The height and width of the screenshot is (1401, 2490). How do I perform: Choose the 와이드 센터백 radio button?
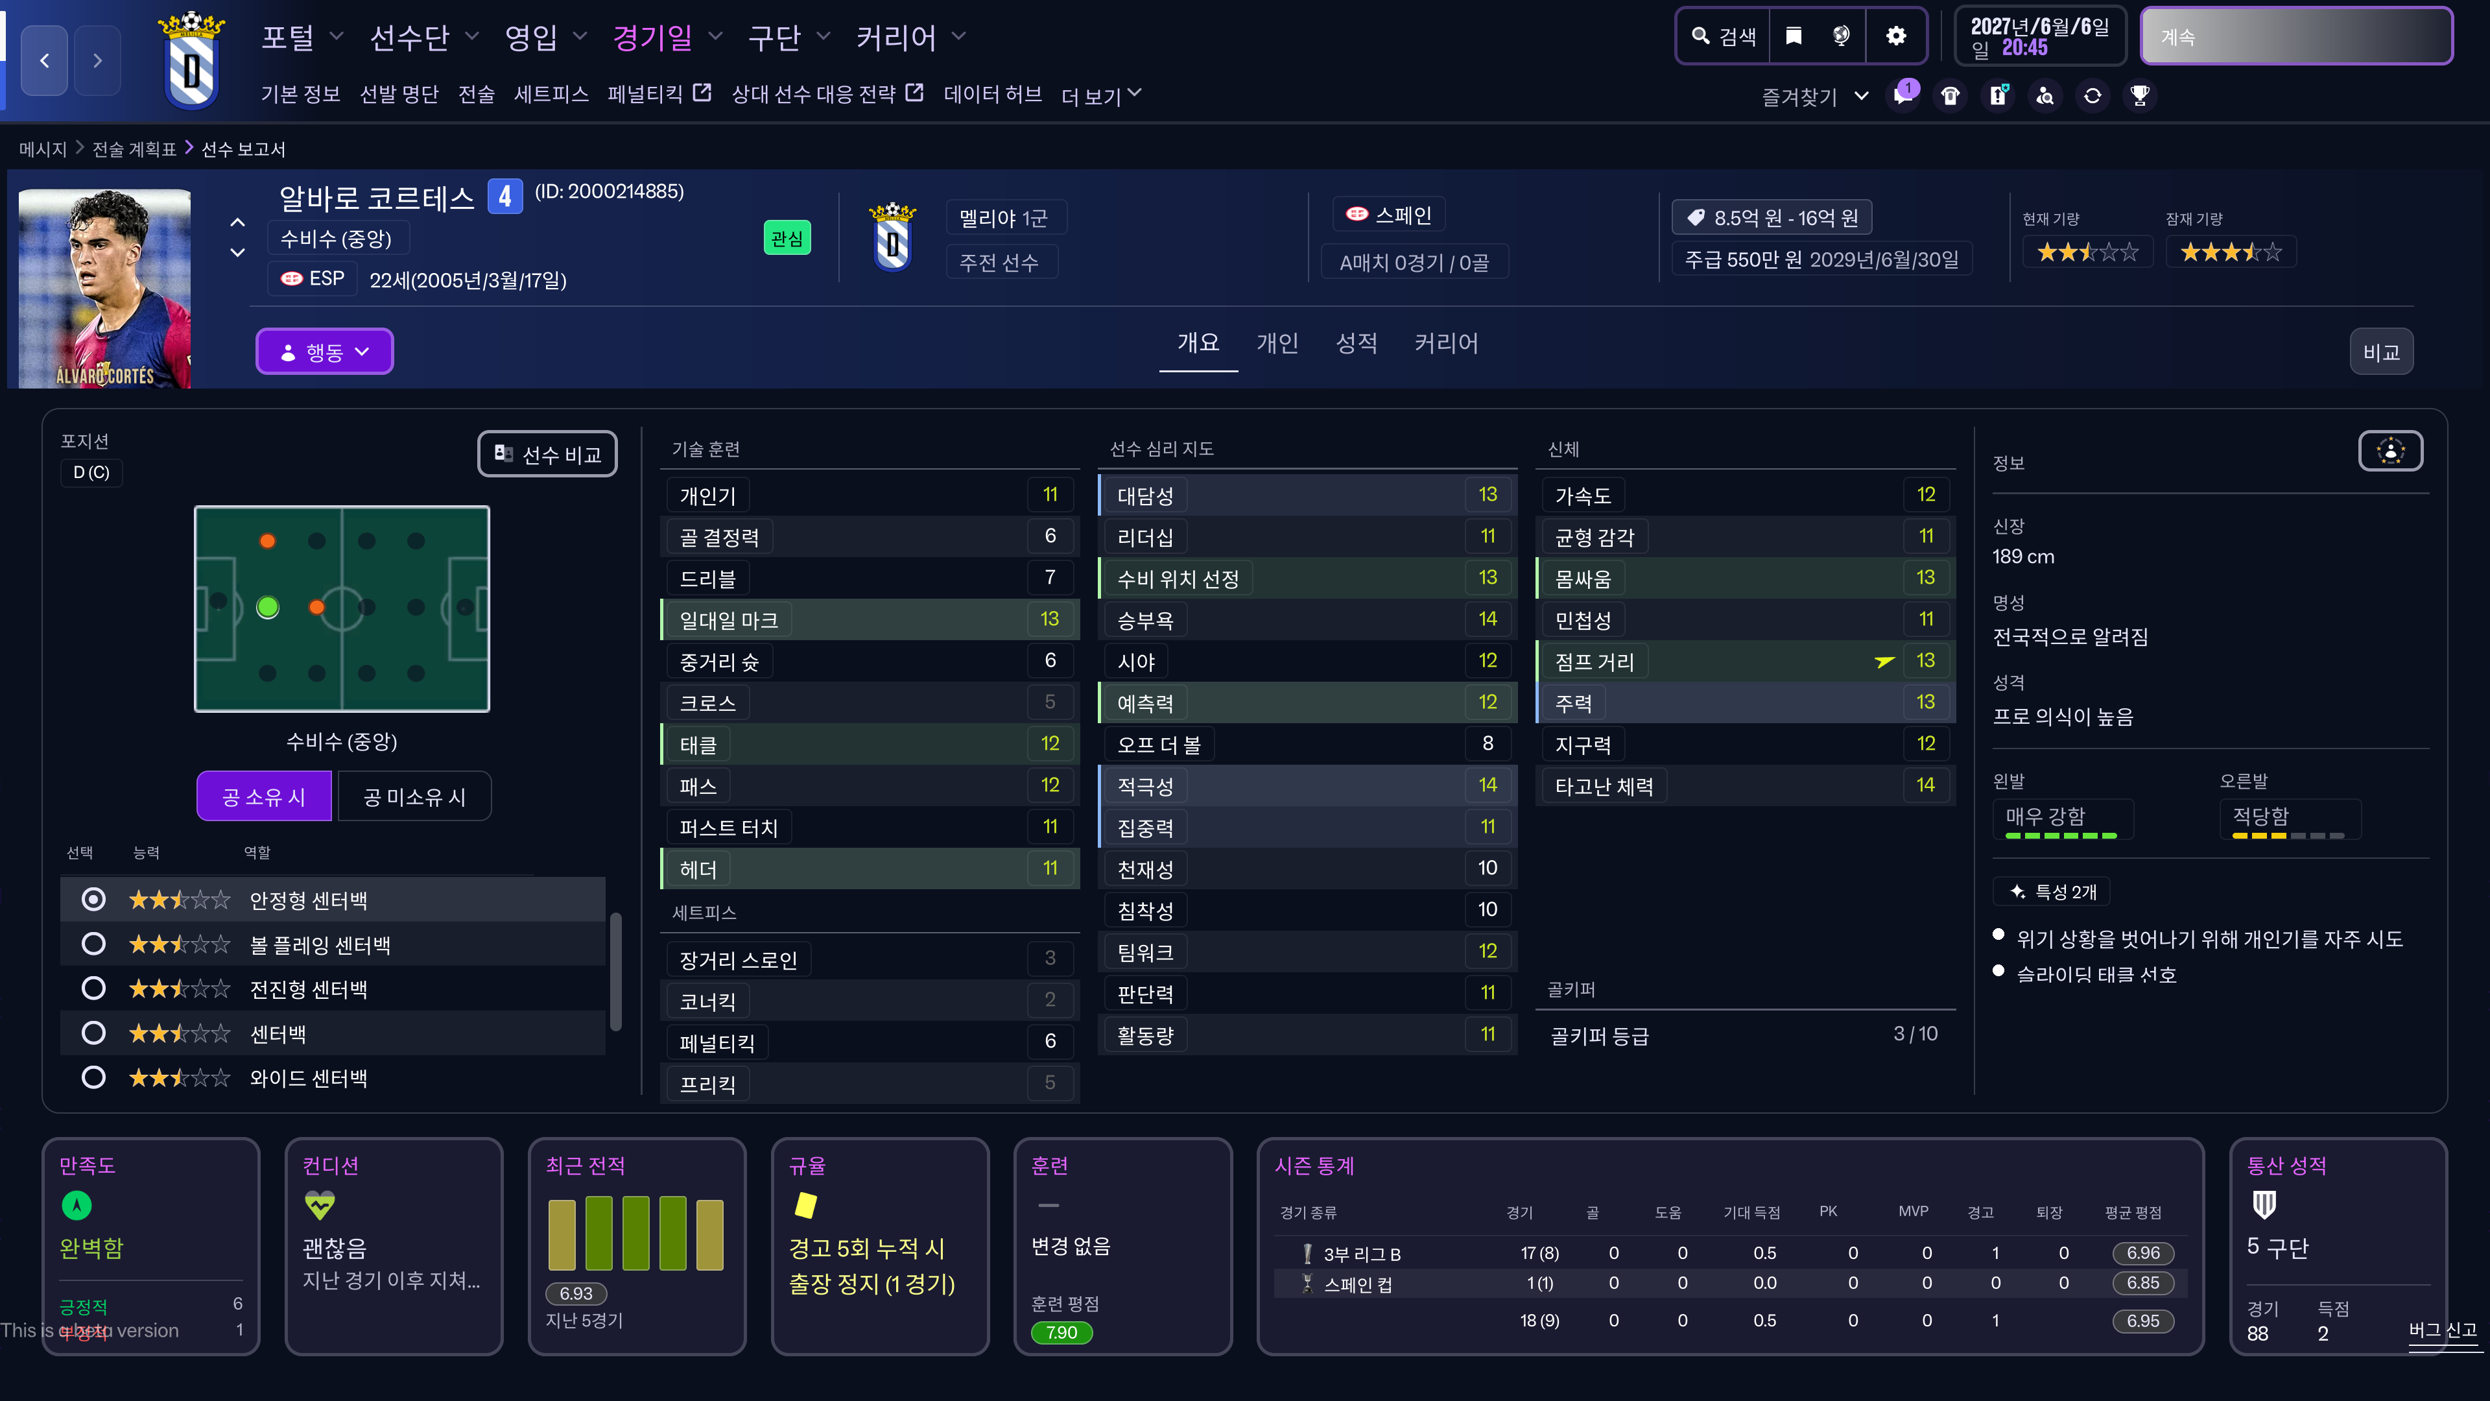pos(94,1077)
